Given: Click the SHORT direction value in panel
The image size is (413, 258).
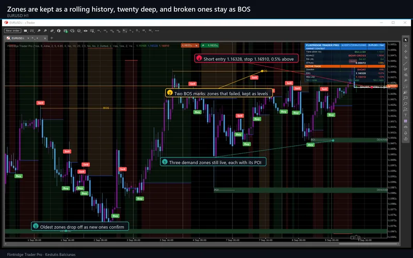Looking at the screenshot, I should point(361,70).
